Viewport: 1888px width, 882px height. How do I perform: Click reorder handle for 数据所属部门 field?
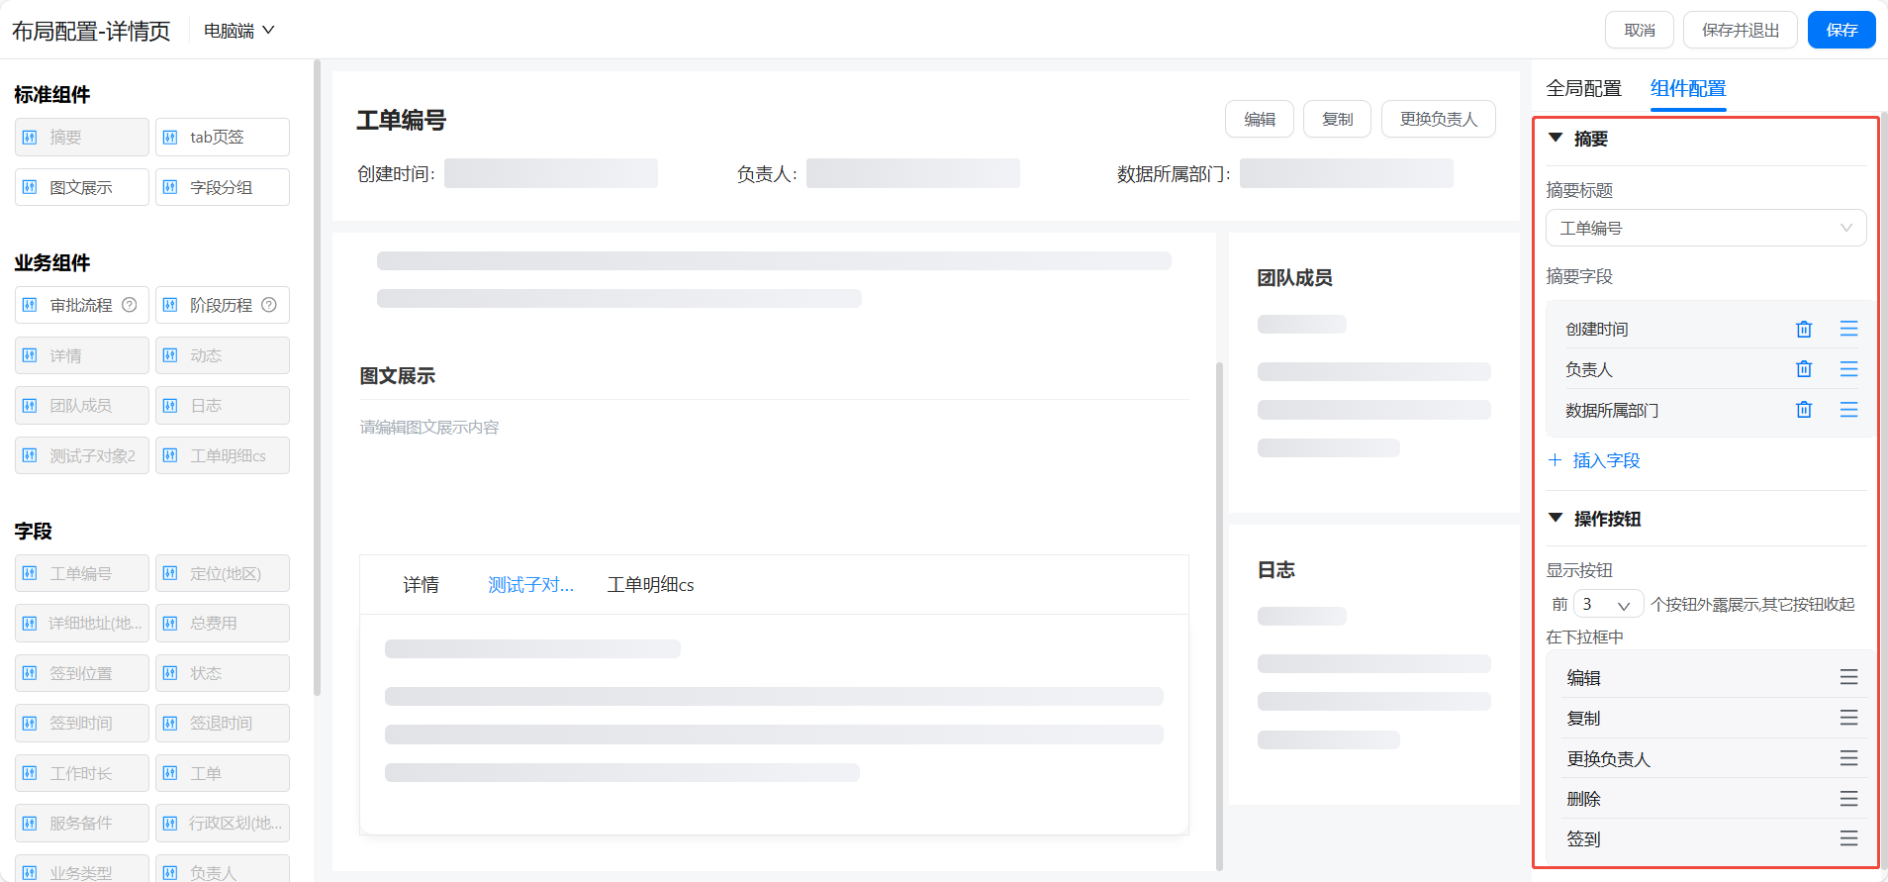tap(1848, 410)
